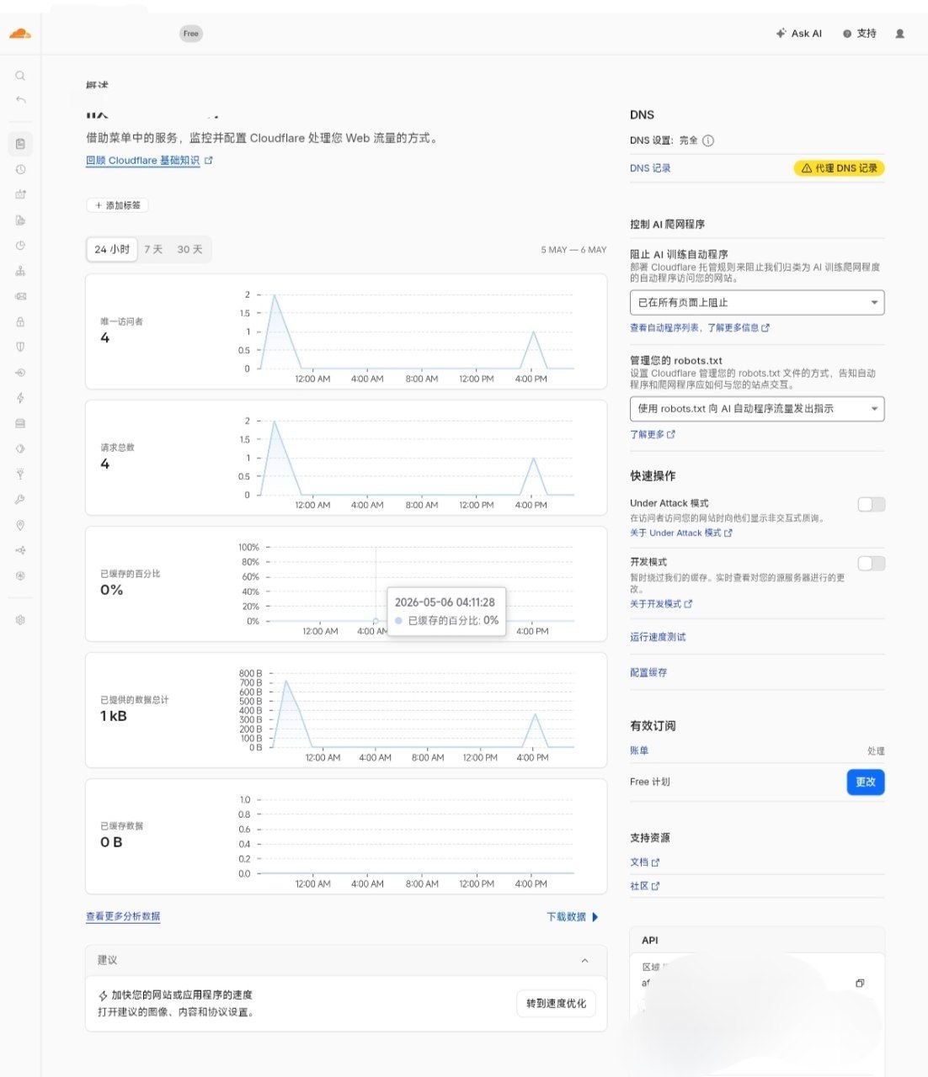Open the email envelope sidebar icon
This screenshot has width=928, height=1077.
coord(20,296)
